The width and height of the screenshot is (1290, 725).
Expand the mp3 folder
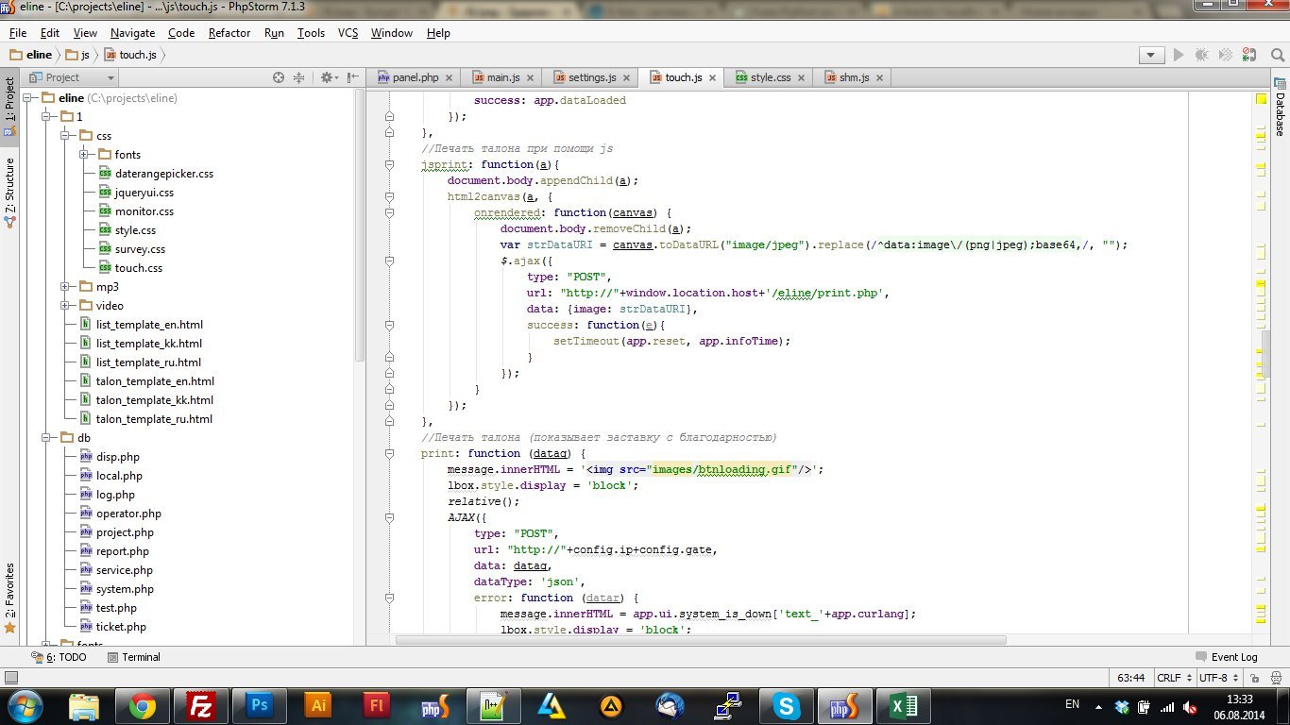pos(65,287)
